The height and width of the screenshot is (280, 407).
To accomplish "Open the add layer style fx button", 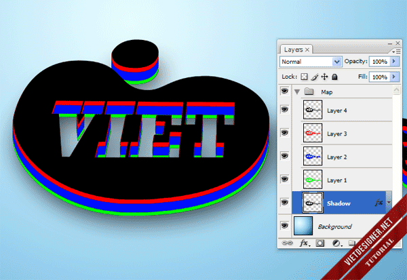I will click(304, 243).
